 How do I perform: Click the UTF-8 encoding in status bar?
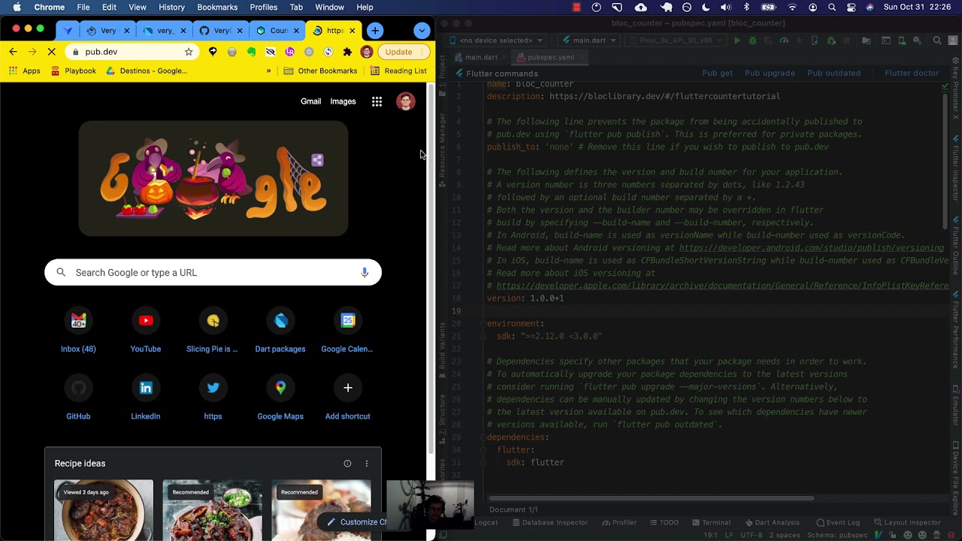click(752, 535)
